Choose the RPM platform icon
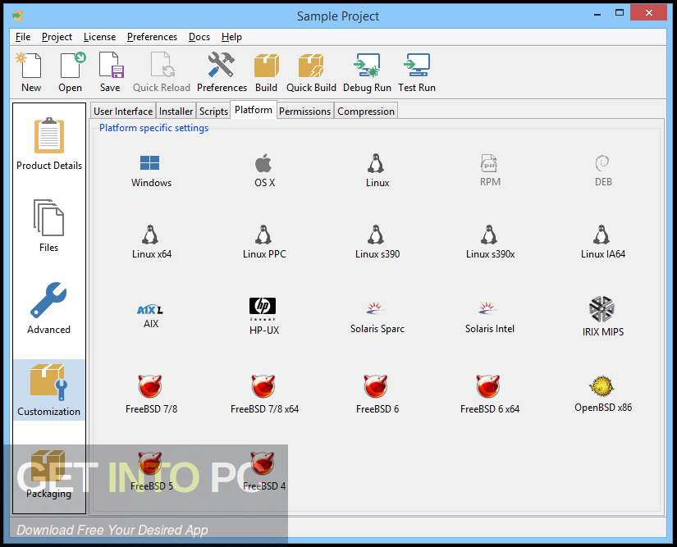 490,171
